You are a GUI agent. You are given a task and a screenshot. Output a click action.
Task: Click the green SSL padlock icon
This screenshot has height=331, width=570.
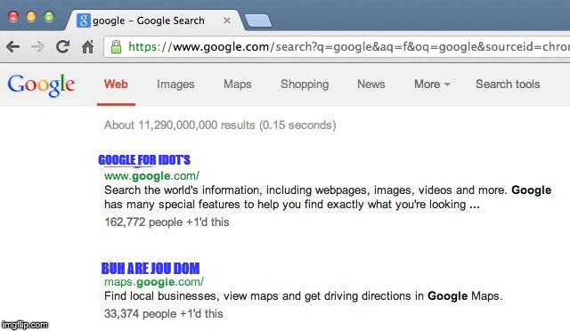(116, 47)
